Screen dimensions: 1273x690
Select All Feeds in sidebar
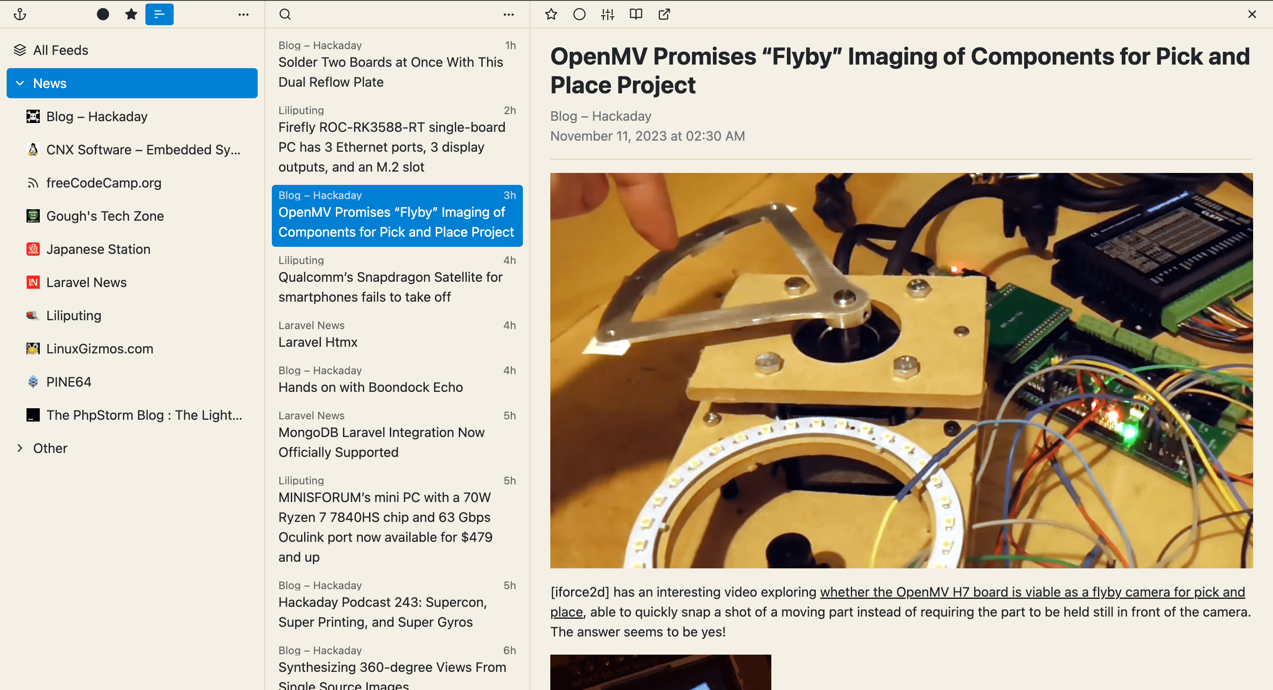pos(60,50)
